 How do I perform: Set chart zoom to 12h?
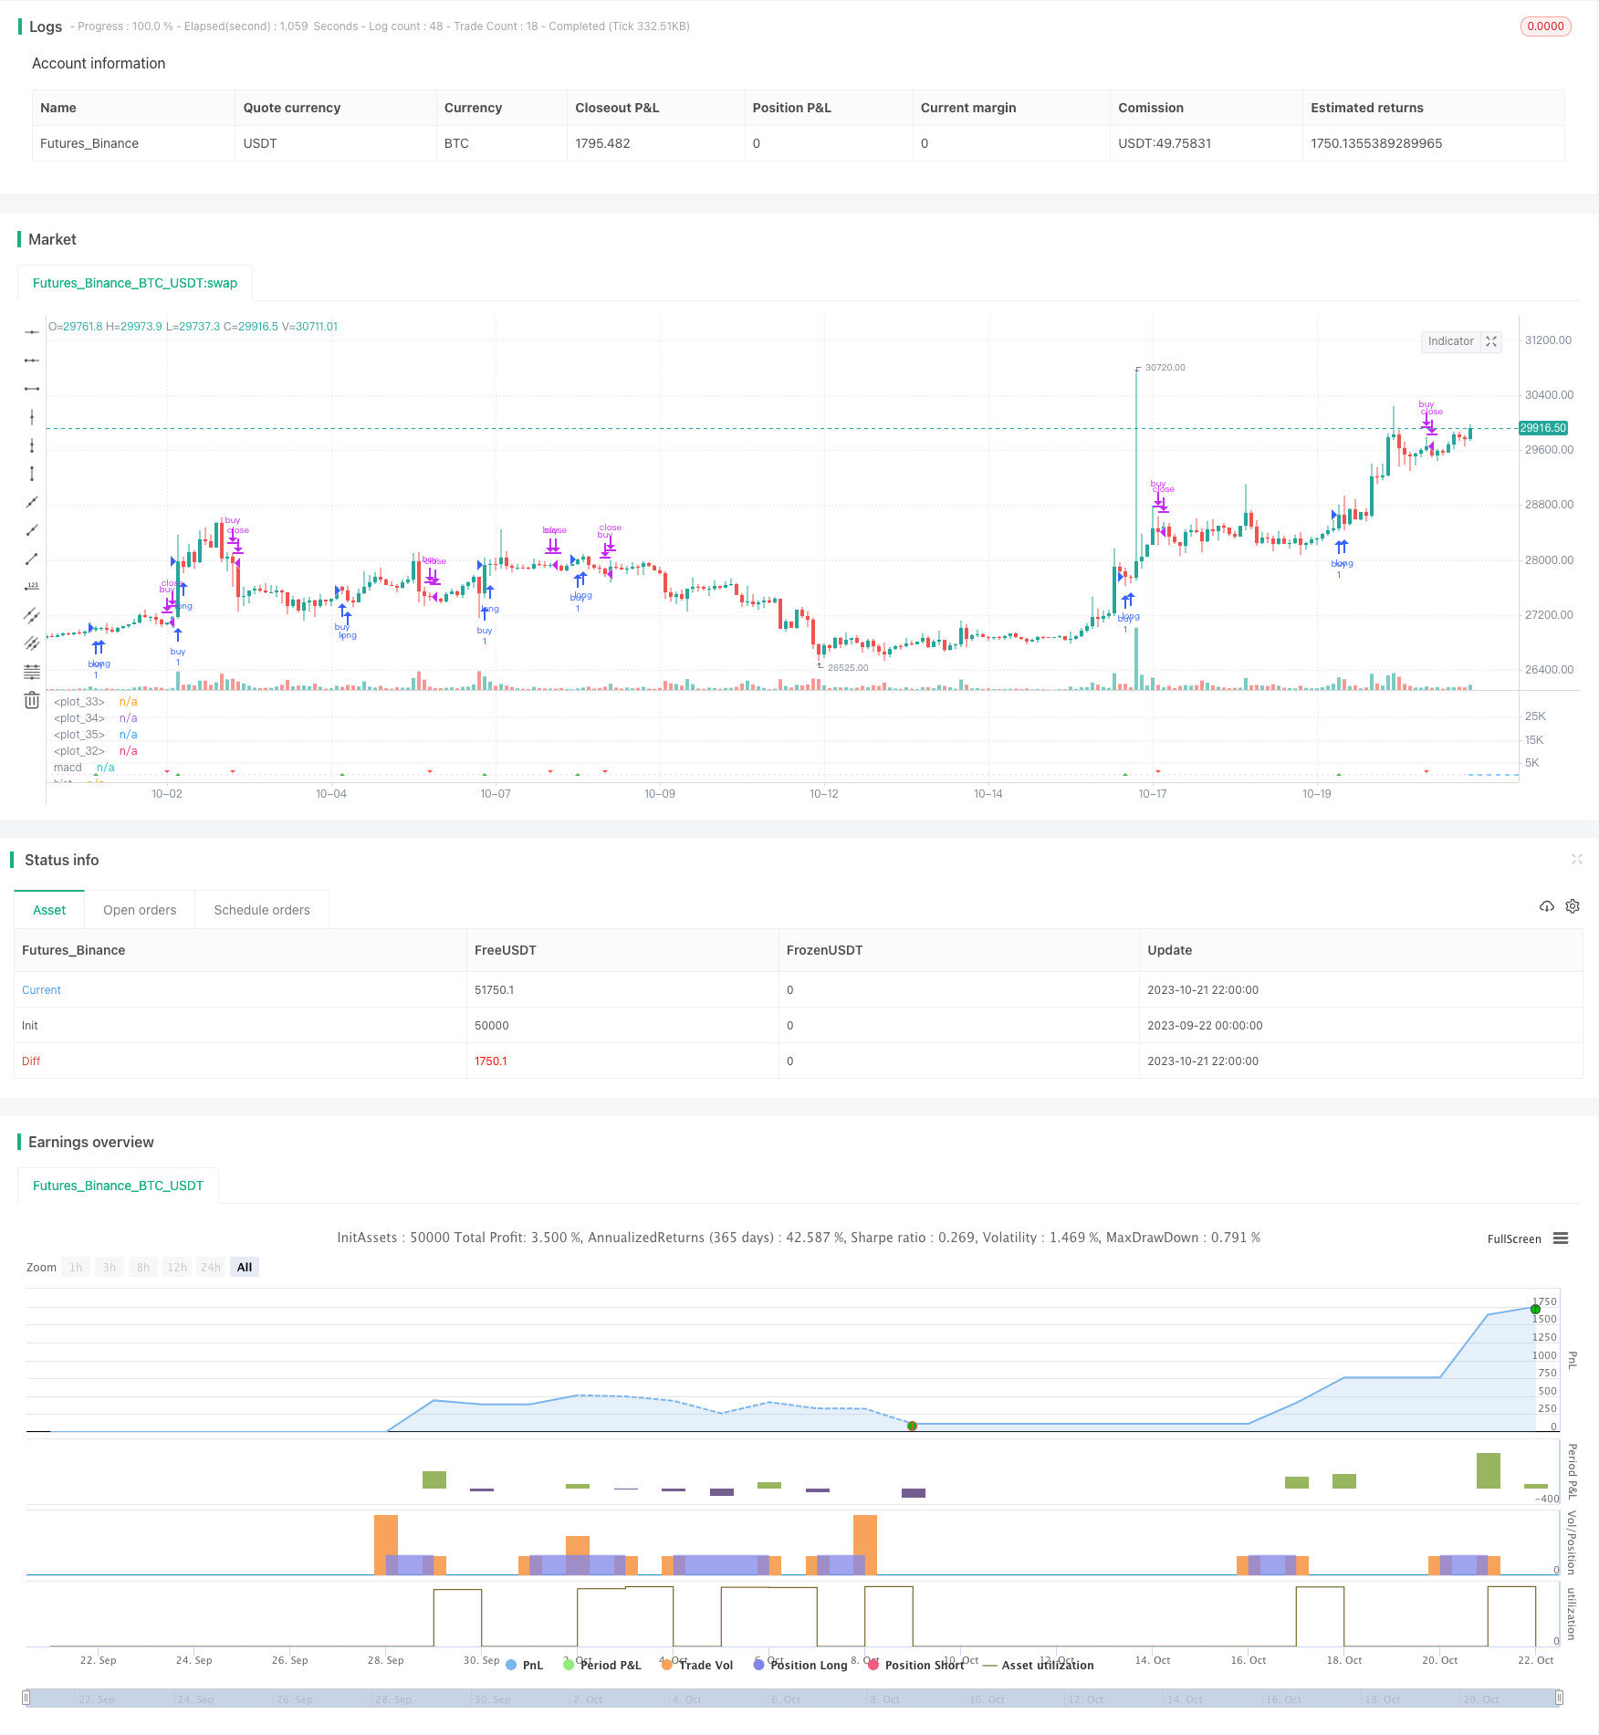click(x=177, y=1267)
